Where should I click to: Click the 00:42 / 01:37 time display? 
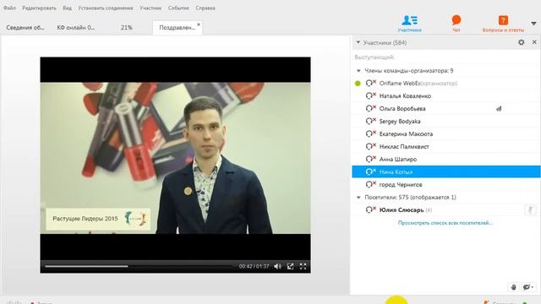(254, 266)
